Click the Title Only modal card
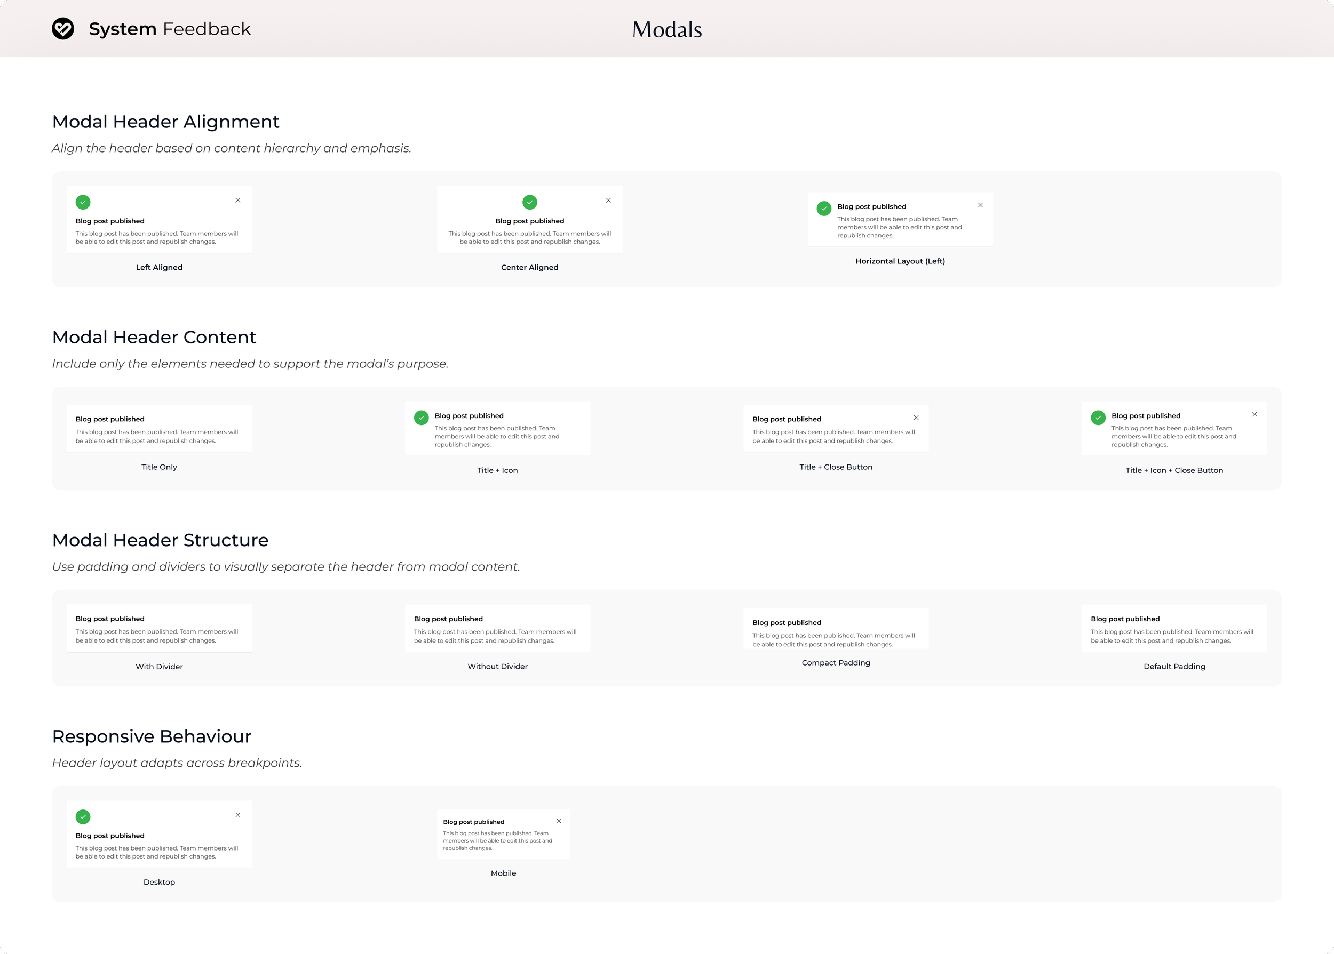 [159, 429]
